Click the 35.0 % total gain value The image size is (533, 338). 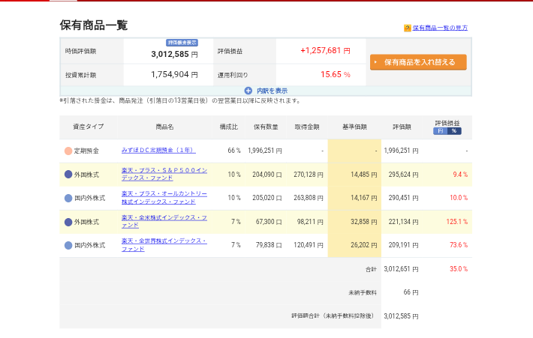click(459, 269)
